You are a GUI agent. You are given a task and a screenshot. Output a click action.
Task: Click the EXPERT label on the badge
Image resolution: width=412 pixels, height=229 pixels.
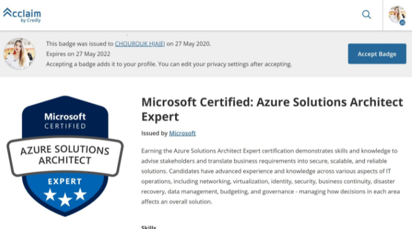pyautogui.click(x=65, y=181)
